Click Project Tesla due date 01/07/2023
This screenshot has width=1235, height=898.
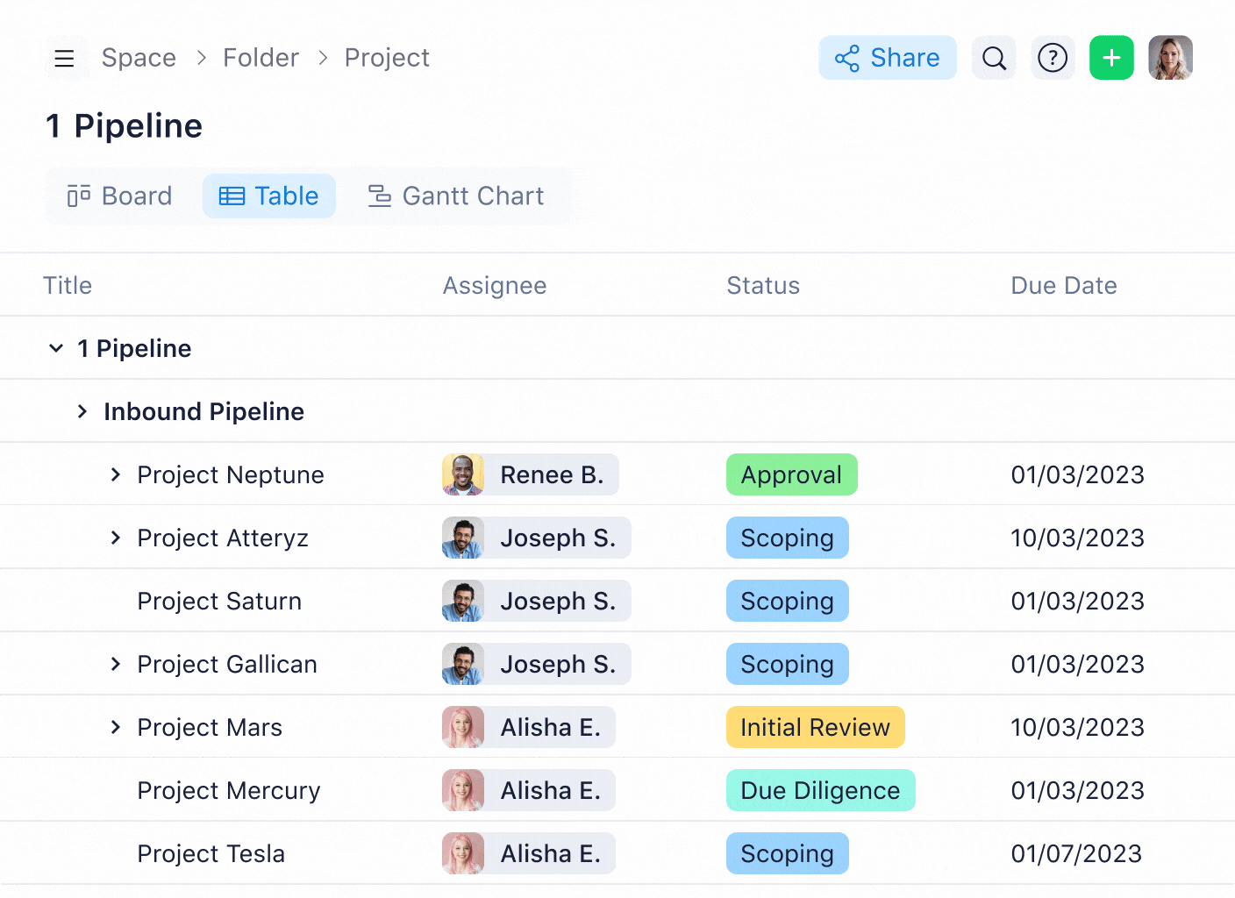(x=1077, y=854)
